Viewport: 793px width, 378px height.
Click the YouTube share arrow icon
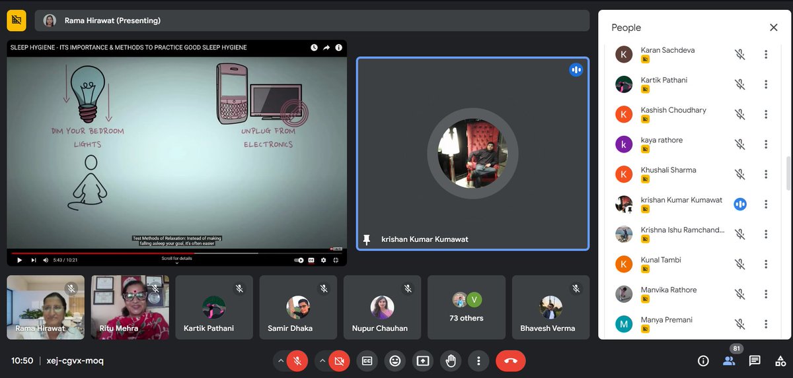pos(326,47)
